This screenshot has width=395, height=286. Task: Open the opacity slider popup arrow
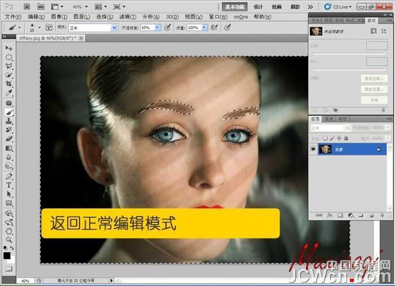[157, 27]
